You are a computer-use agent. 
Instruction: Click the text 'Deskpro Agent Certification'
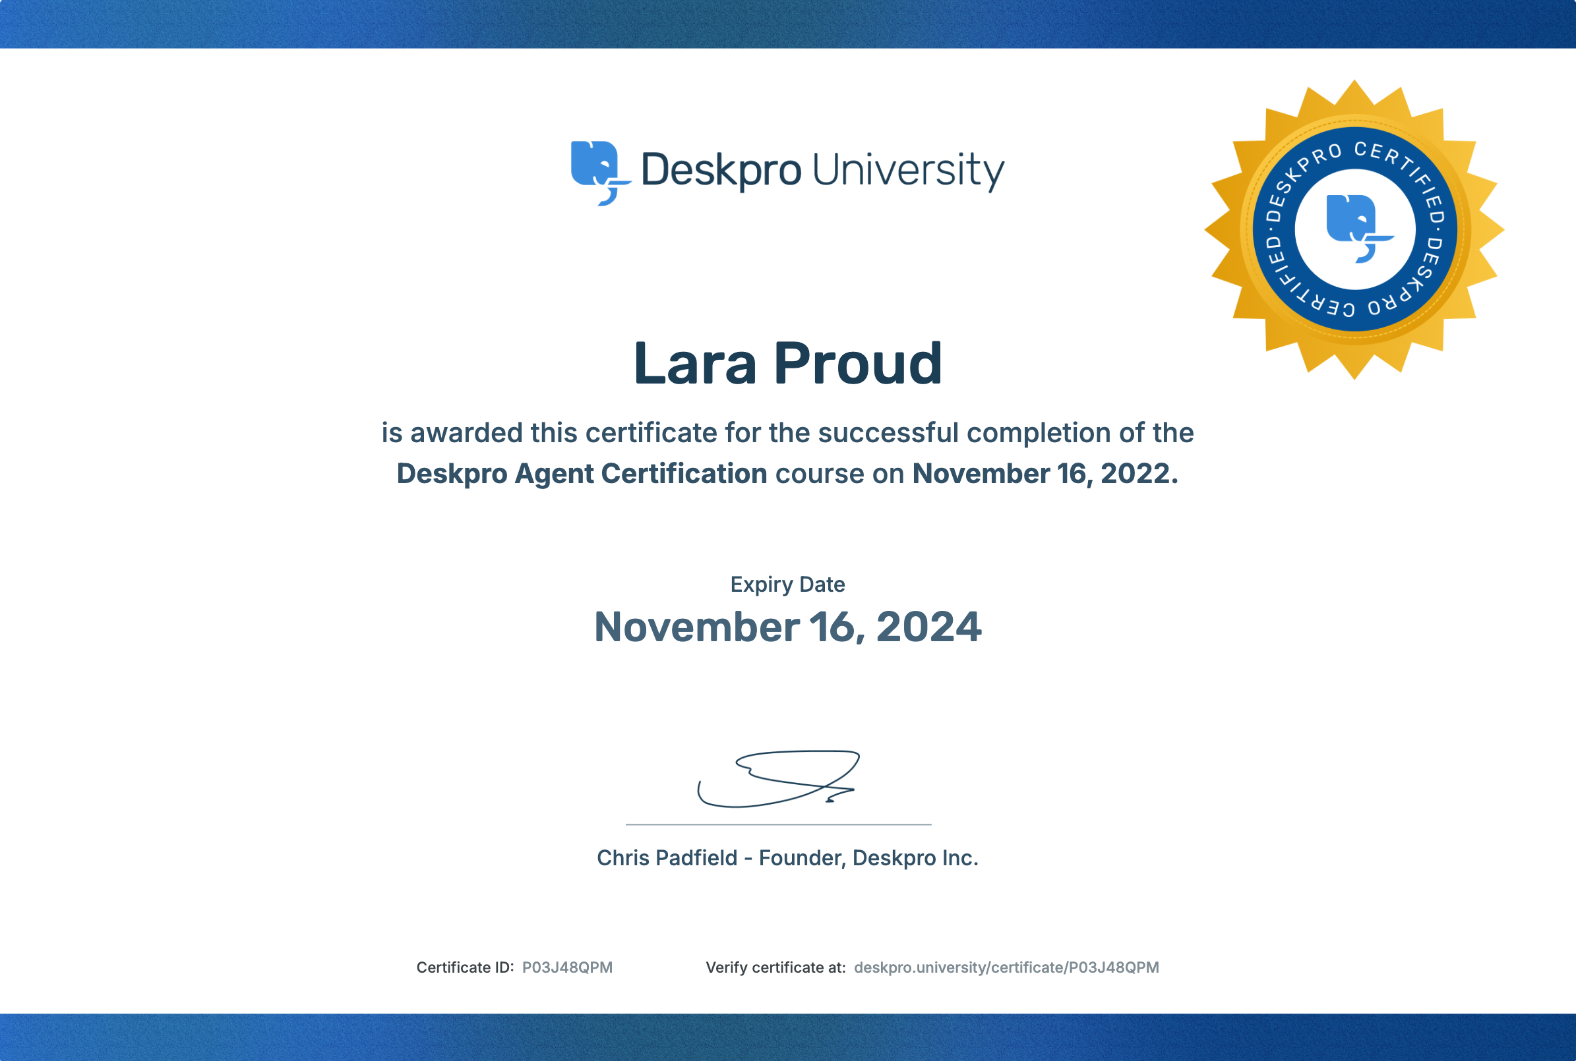582,474
